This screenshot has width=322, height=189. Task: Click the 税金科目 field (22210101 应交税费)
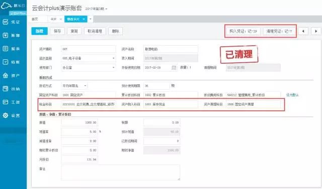pos(89,104)
